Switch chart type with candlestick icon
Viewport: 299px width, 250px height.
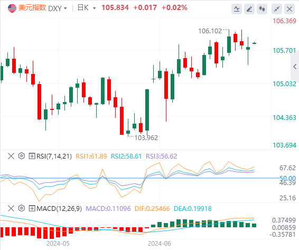coord(262,9)
